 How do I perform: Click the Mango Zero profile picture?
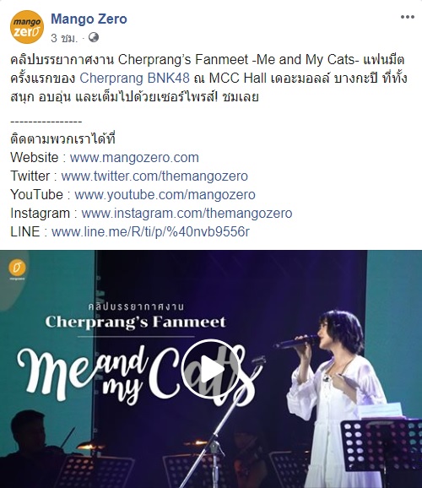tap(27, 27)
